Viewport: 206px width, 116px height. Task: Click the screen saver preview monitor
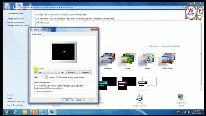click(x=64, y=52)
